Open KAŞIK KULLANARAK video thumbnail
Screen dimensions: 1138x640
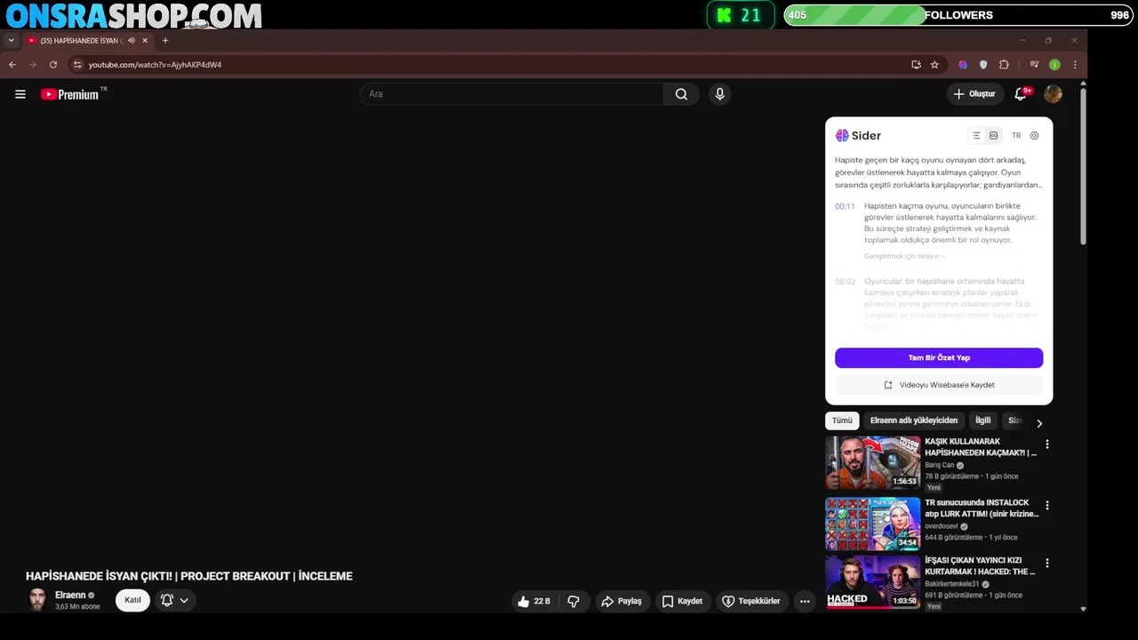coord(873,463)
